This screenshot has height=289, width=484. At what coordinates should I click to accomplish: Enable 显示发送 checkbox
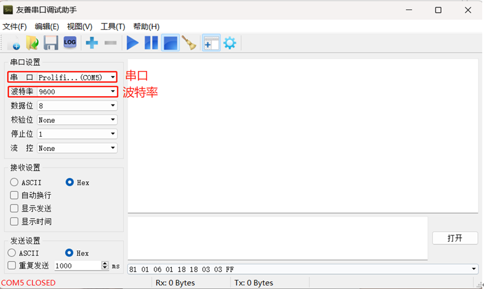tap(14, 208)
